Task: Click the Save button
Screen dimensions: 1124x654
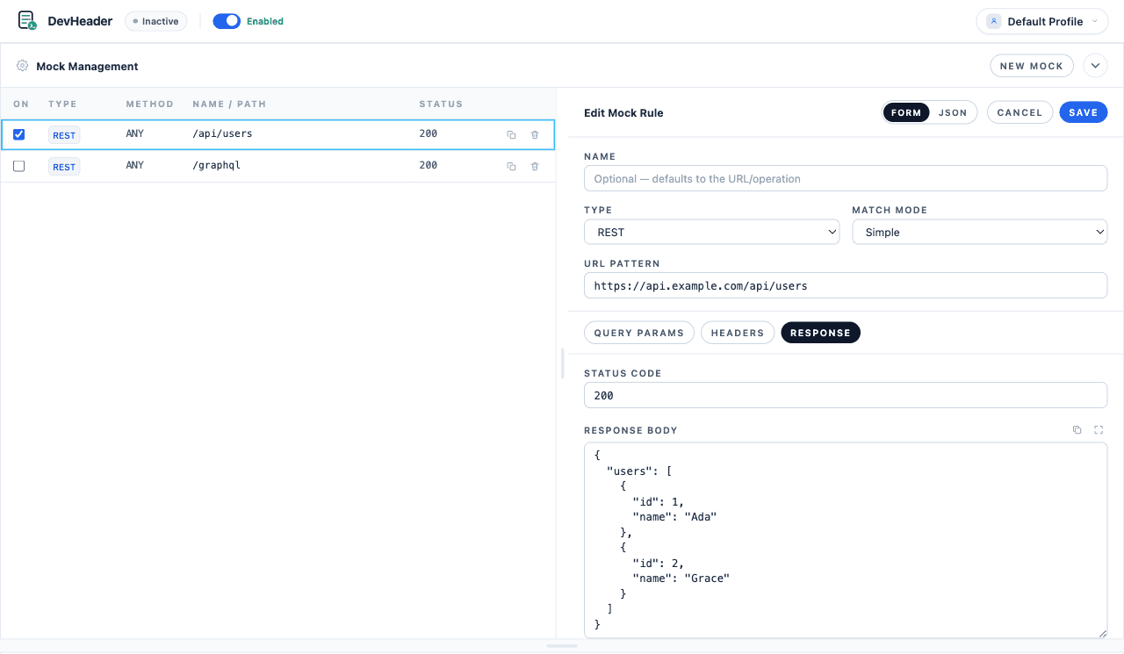Action: click(1084, 112)
